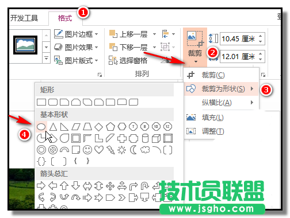The image size is (290, 218).
Task: Select the first plain rectangle shape
Action: (x=41, y=102)
